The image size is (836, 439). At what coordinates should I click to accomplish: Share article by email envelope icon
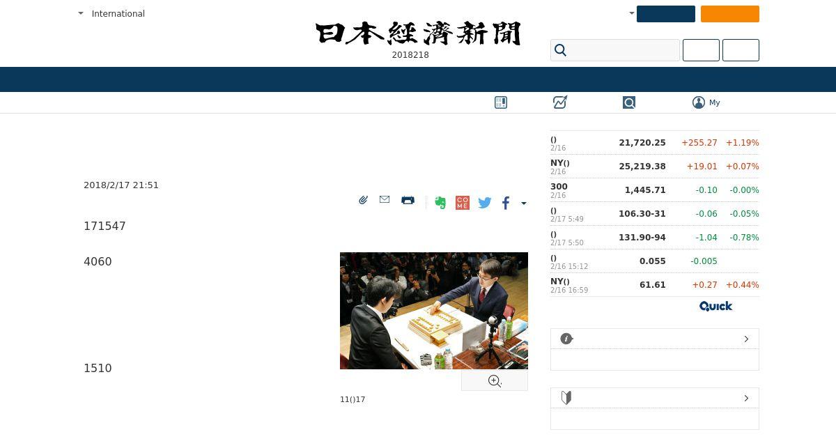click(385, 199)
